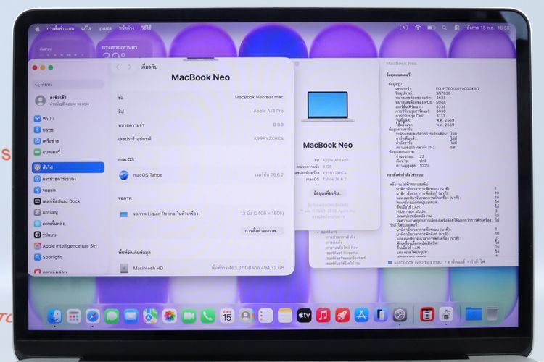Open Reminders from the Dock
544x362 pixels.
click(265, 316)
